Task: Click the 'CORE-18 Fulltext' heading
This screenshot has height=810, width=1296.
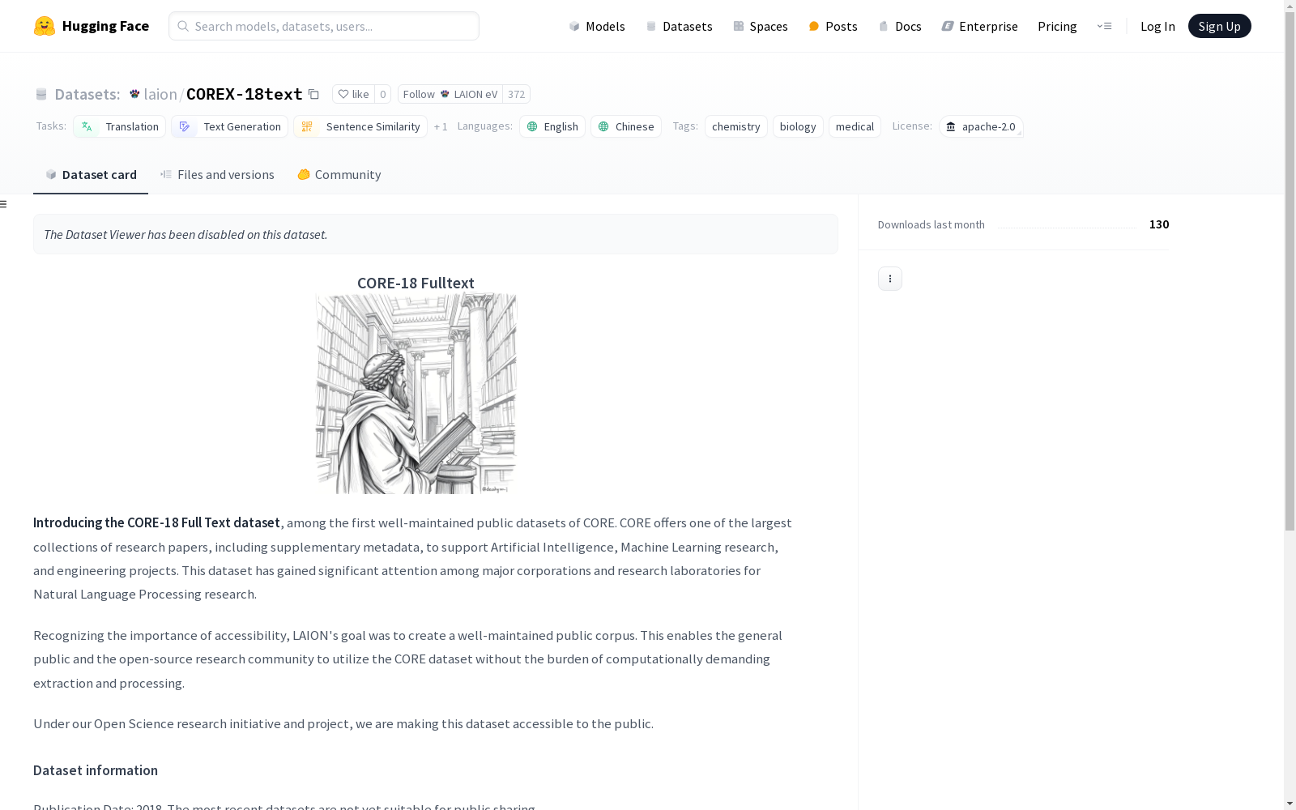Action: (x=416, y=283)
